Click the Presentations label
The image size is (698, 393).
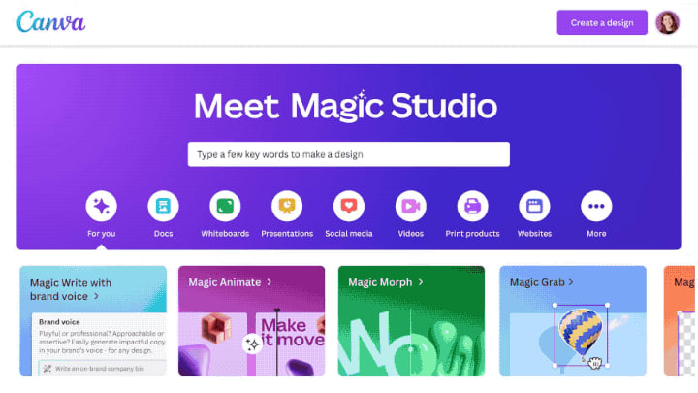tap(287, 234)
